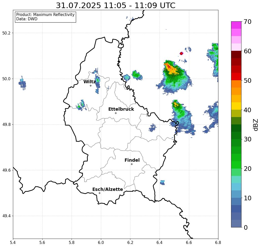Click the bright green colorbar segment at 20
This screenshot has height=247, width=261.
[236, 165]
